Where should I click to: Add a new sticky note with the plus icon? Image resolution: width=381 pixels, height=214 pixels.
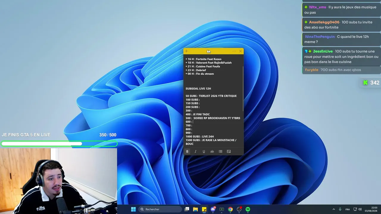[187, 51]
